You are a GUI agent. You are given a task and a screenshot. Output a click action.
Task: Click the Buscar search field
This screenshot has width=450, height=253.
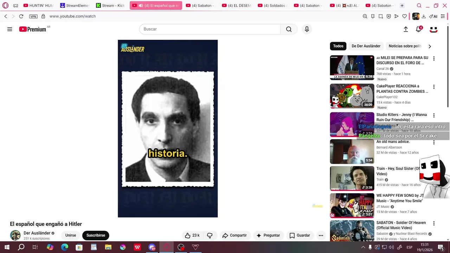tap(210, 29)
